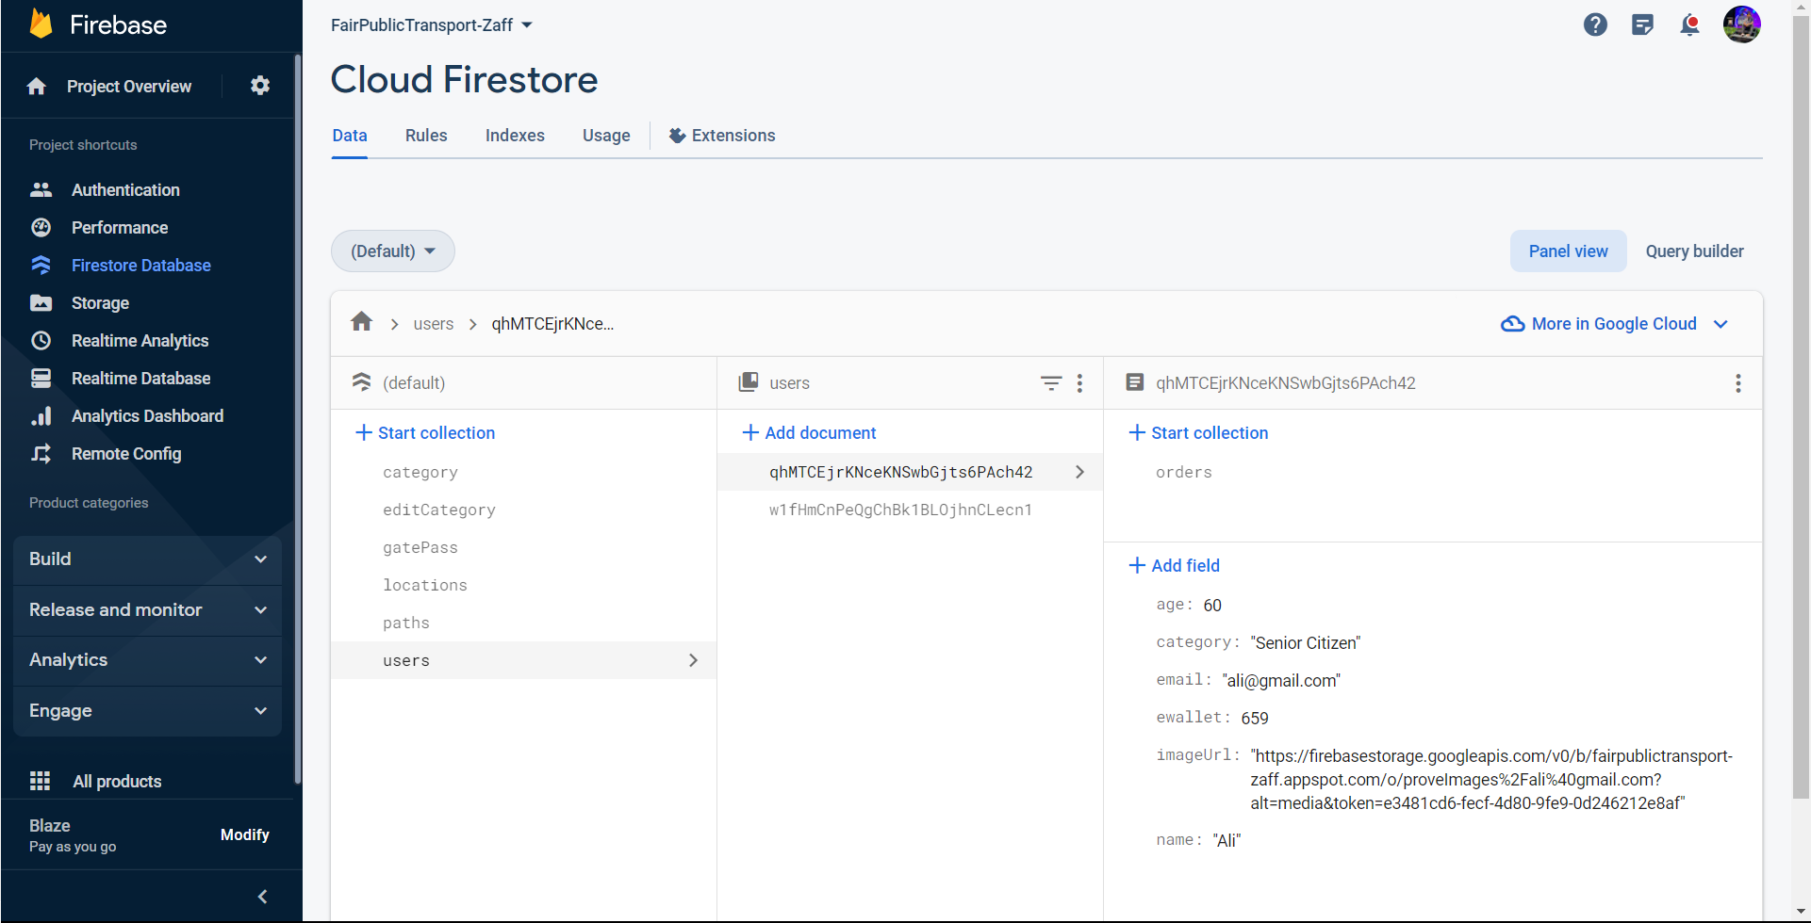The width and height of the screenshot is (1811, 923).
Task: Click the project settings gear icon
Action: (260, 86)
